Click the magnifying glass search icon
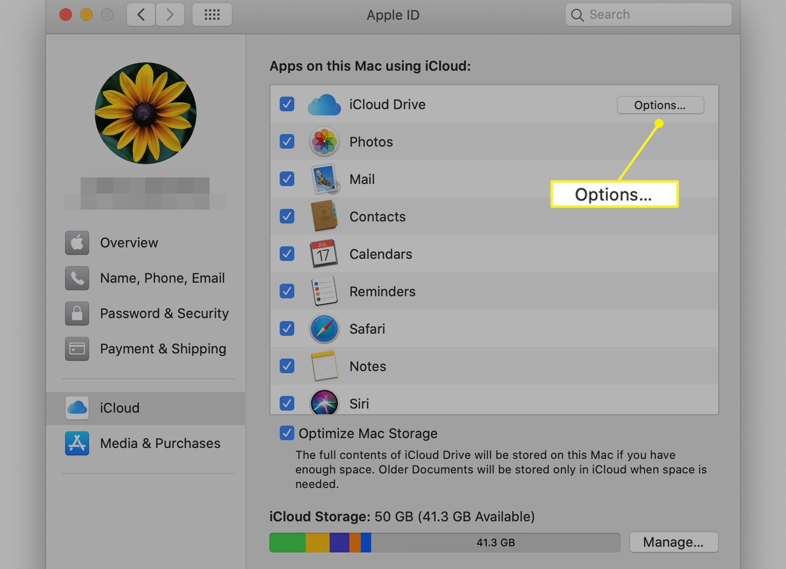 [577, 15]
